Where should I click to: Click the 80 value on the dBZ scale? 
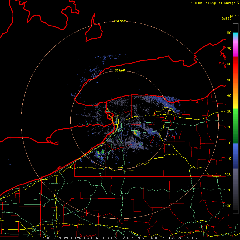click(x=229, y=33)
